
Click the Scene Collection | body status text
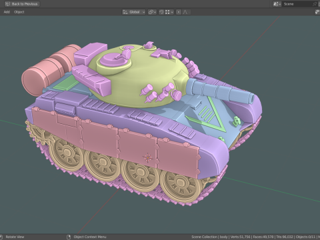209,237
